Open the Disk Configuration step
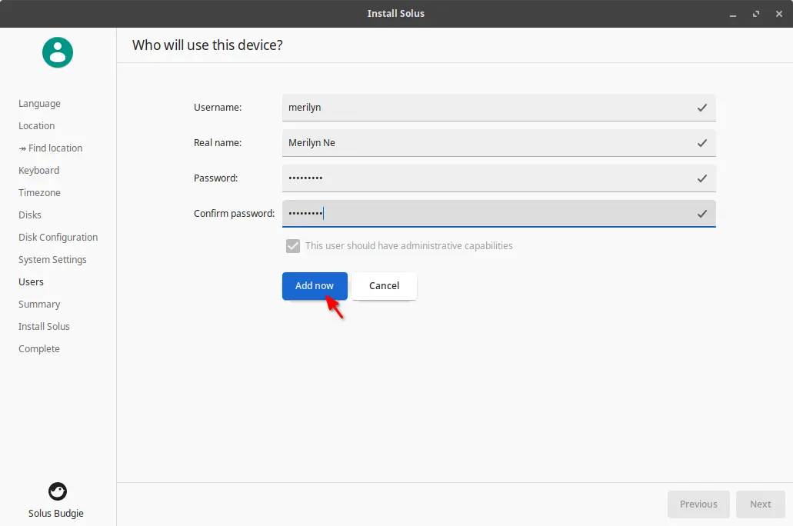The height and width of the screenshot is (526, 793). [58, 237]
